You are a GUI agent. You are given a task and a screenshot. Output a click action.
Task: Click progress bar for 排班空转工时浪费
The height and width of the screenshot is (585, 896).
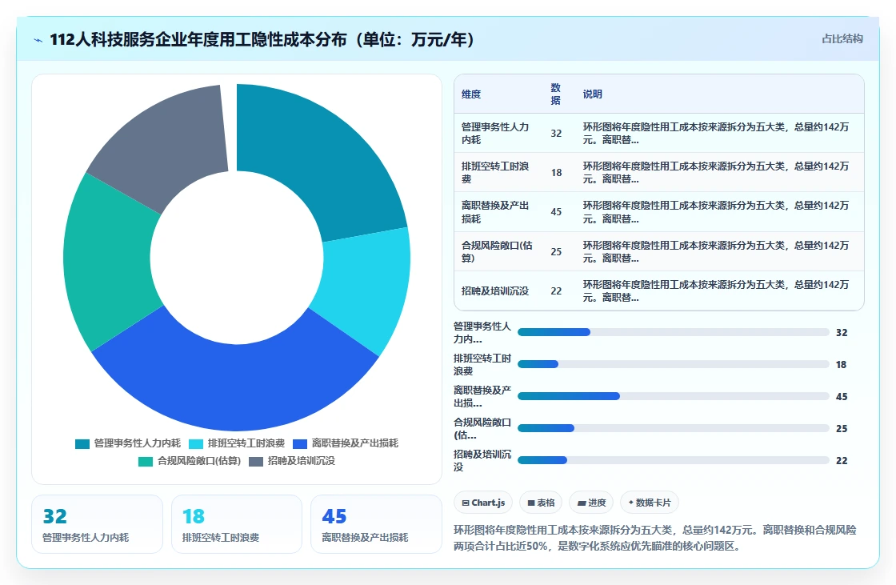click(673, 364)
